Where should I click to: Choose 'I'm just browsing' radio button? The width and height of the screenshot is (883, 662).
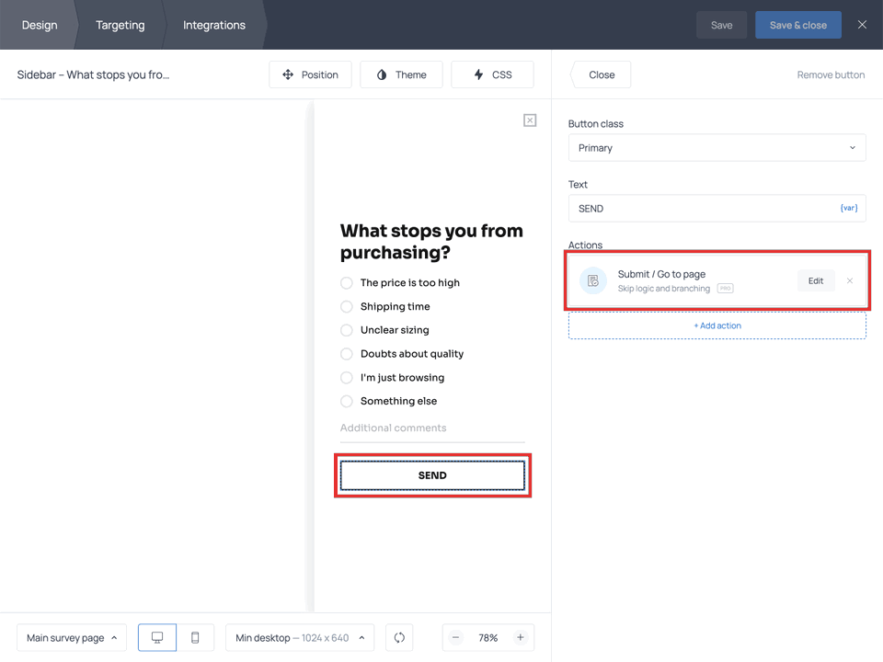347,378
